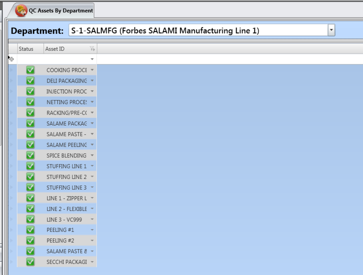
Task: Select the SALAME PEELING asset text
Action: (x=67, y=145)
